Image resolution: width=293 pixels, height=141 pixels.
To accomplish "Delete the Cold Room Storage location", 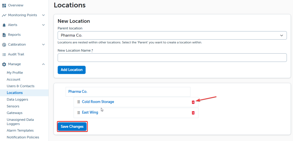I will 193,102.
